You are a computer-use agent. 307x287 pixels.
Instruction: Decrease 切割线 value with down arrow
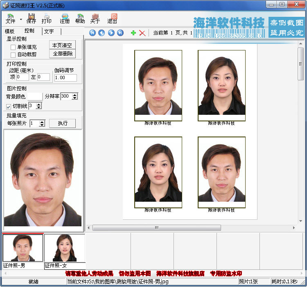point(39,107)
